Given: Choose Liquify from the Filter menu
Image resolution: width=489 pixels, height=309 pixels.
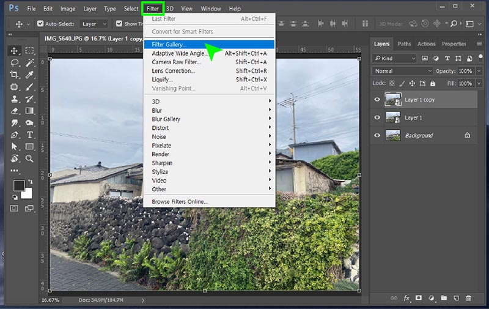Looking at the screenshot, I should pyautogui.click(x=209, y=80).
